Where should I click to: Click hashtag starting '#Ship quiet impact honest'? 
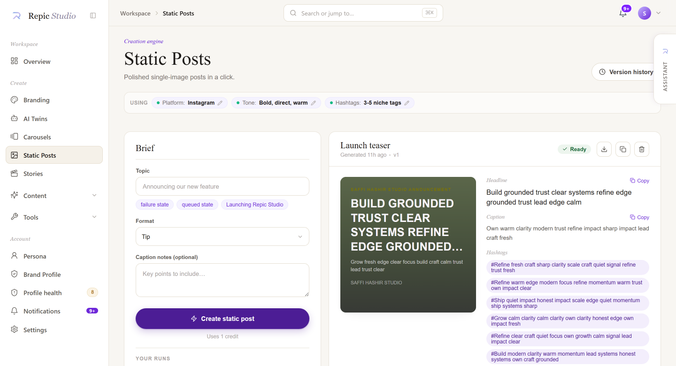568,303
